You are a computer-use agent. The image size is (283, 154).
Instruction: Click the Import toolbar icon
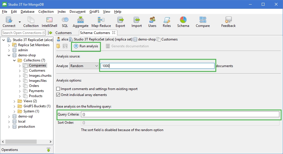tap(136, 22)
